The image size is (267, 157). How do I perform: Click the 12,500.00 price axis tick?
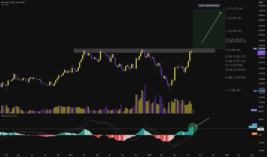[262, 6]
